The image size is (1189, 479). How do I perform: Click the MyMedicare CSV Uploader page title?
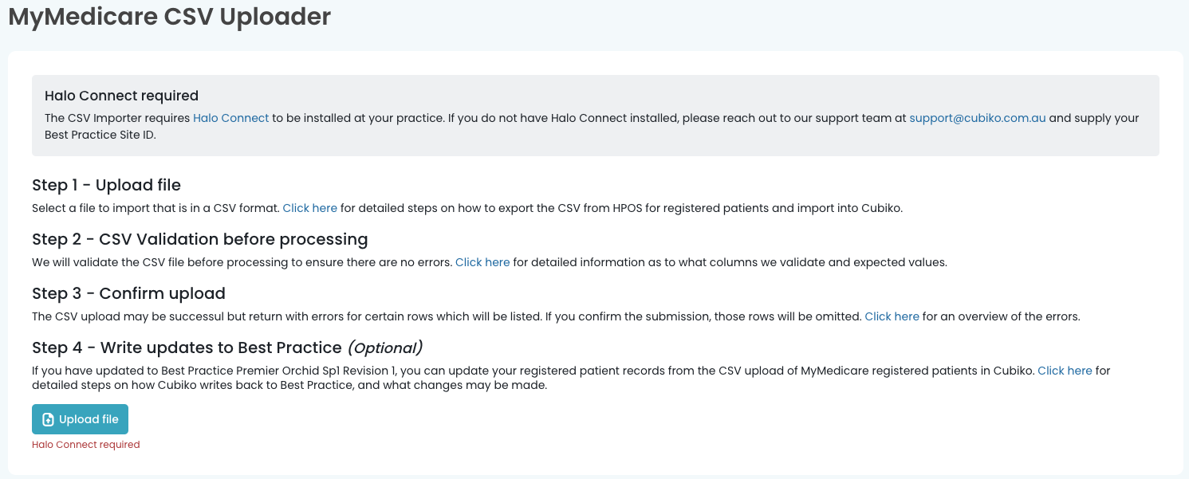coord(170,16)
